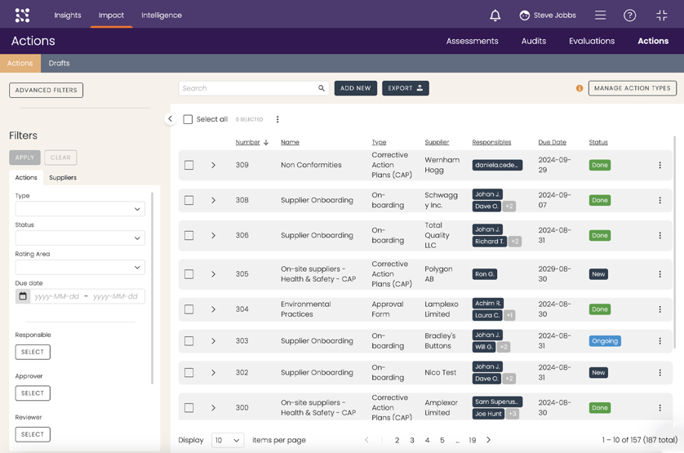Open bulk actions kebab menu beside Select all
The height and width of the screenshot is (453, 684).
[x=278, y=119]
